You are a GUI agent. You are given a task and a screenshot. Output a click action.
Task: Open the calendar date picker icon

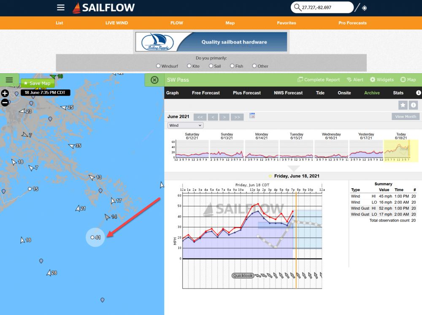[252, 115]
